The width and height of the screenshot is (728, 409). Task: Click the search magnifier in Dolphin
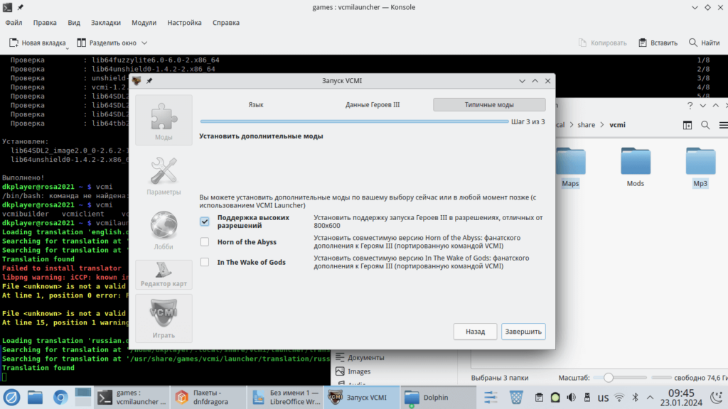705,125
